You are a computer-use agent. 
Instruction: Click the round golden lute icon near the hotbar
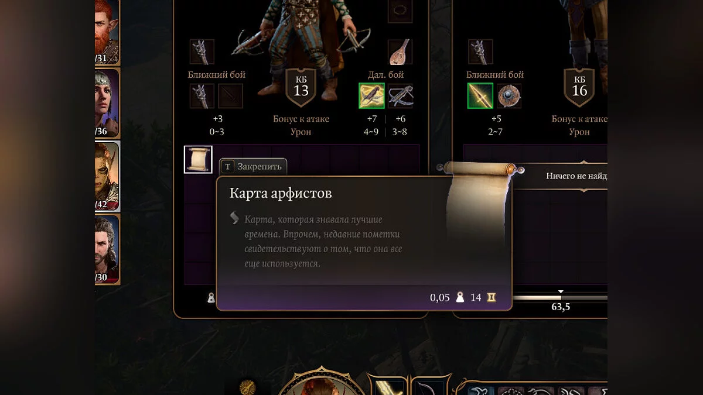tap(248, 387)
